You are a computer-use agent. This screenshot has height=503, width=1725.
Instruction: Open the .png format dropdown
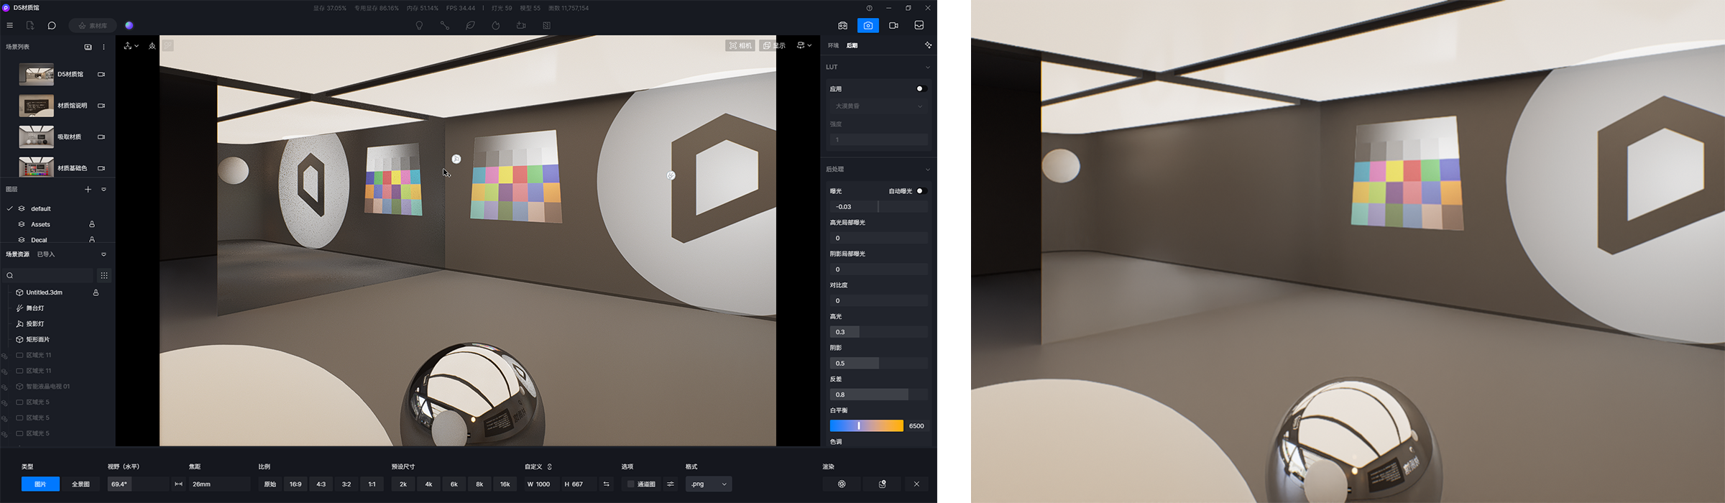pyautogui.click(x=709, y=484)
